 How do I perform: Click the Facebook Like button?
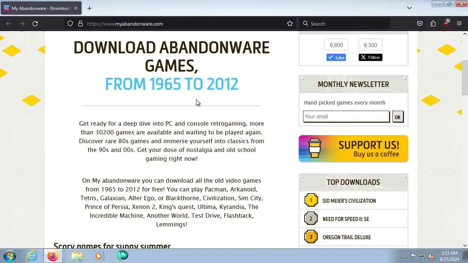[336, 57]
